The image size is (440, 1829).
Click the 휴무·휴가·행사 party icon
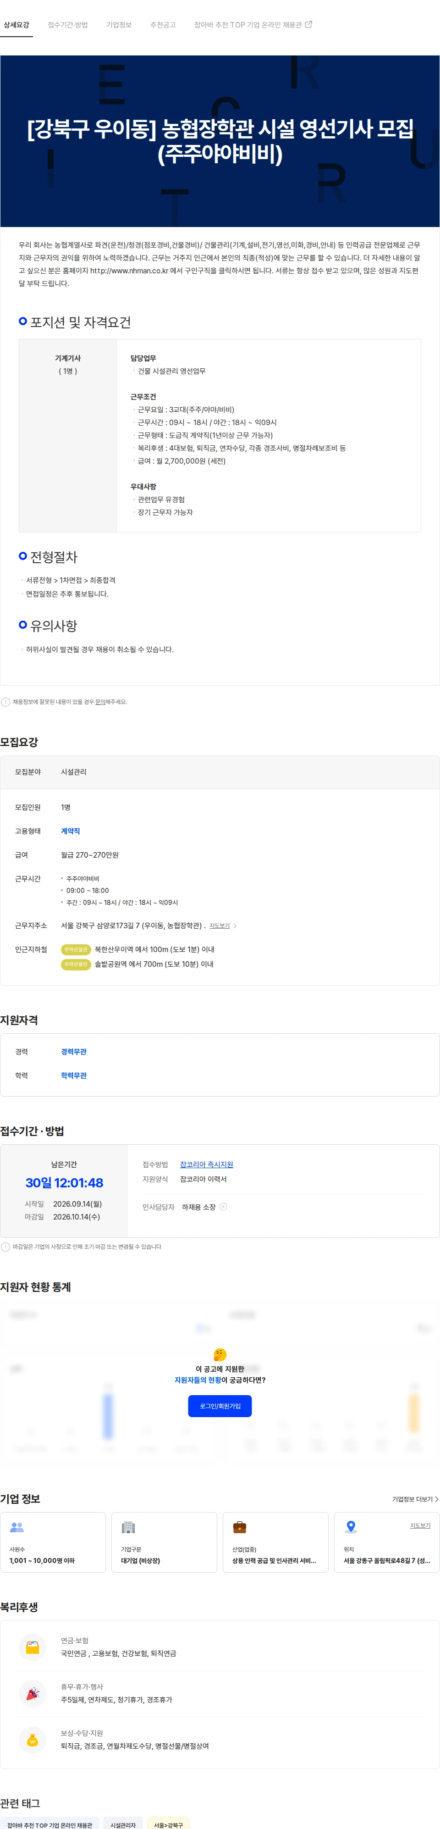(x=33, y=1694)
